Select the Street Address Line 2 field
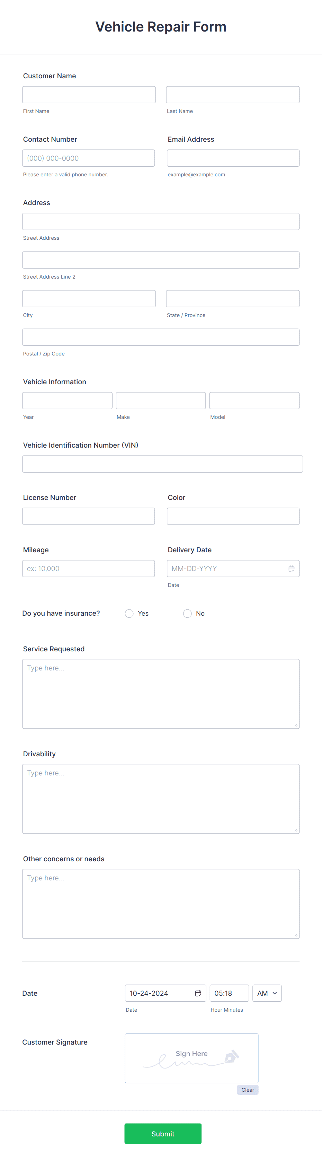The width and height of the screenshot is (322, 1161). click(x=161, y=260)
